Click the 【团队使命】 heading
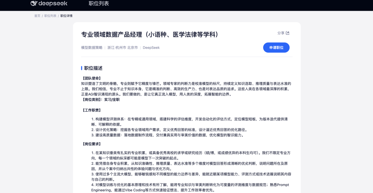This screenshot has height=193, width=373. click(x=92, y=78)
